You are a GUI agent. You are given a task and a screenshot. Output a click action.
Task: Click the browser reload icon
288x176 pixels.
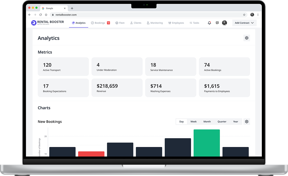point(40,15)
